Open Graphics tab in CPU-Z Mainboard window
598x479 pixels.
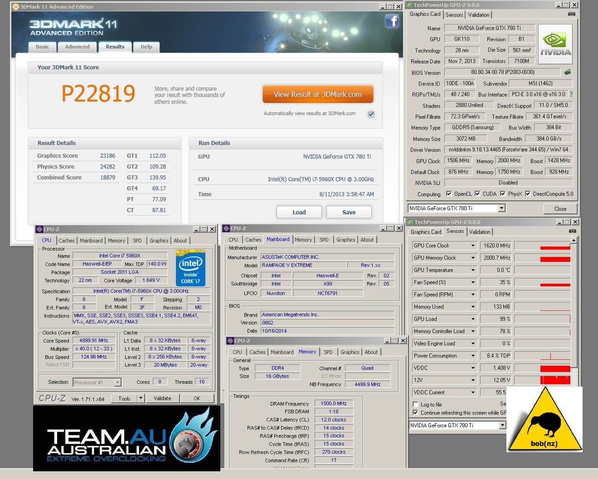(346, 240)
